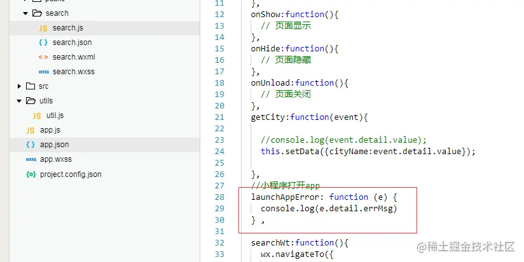Screen dimensions: 524x262
Task: Open search.wxml file
Action: (x=74, y=57)
